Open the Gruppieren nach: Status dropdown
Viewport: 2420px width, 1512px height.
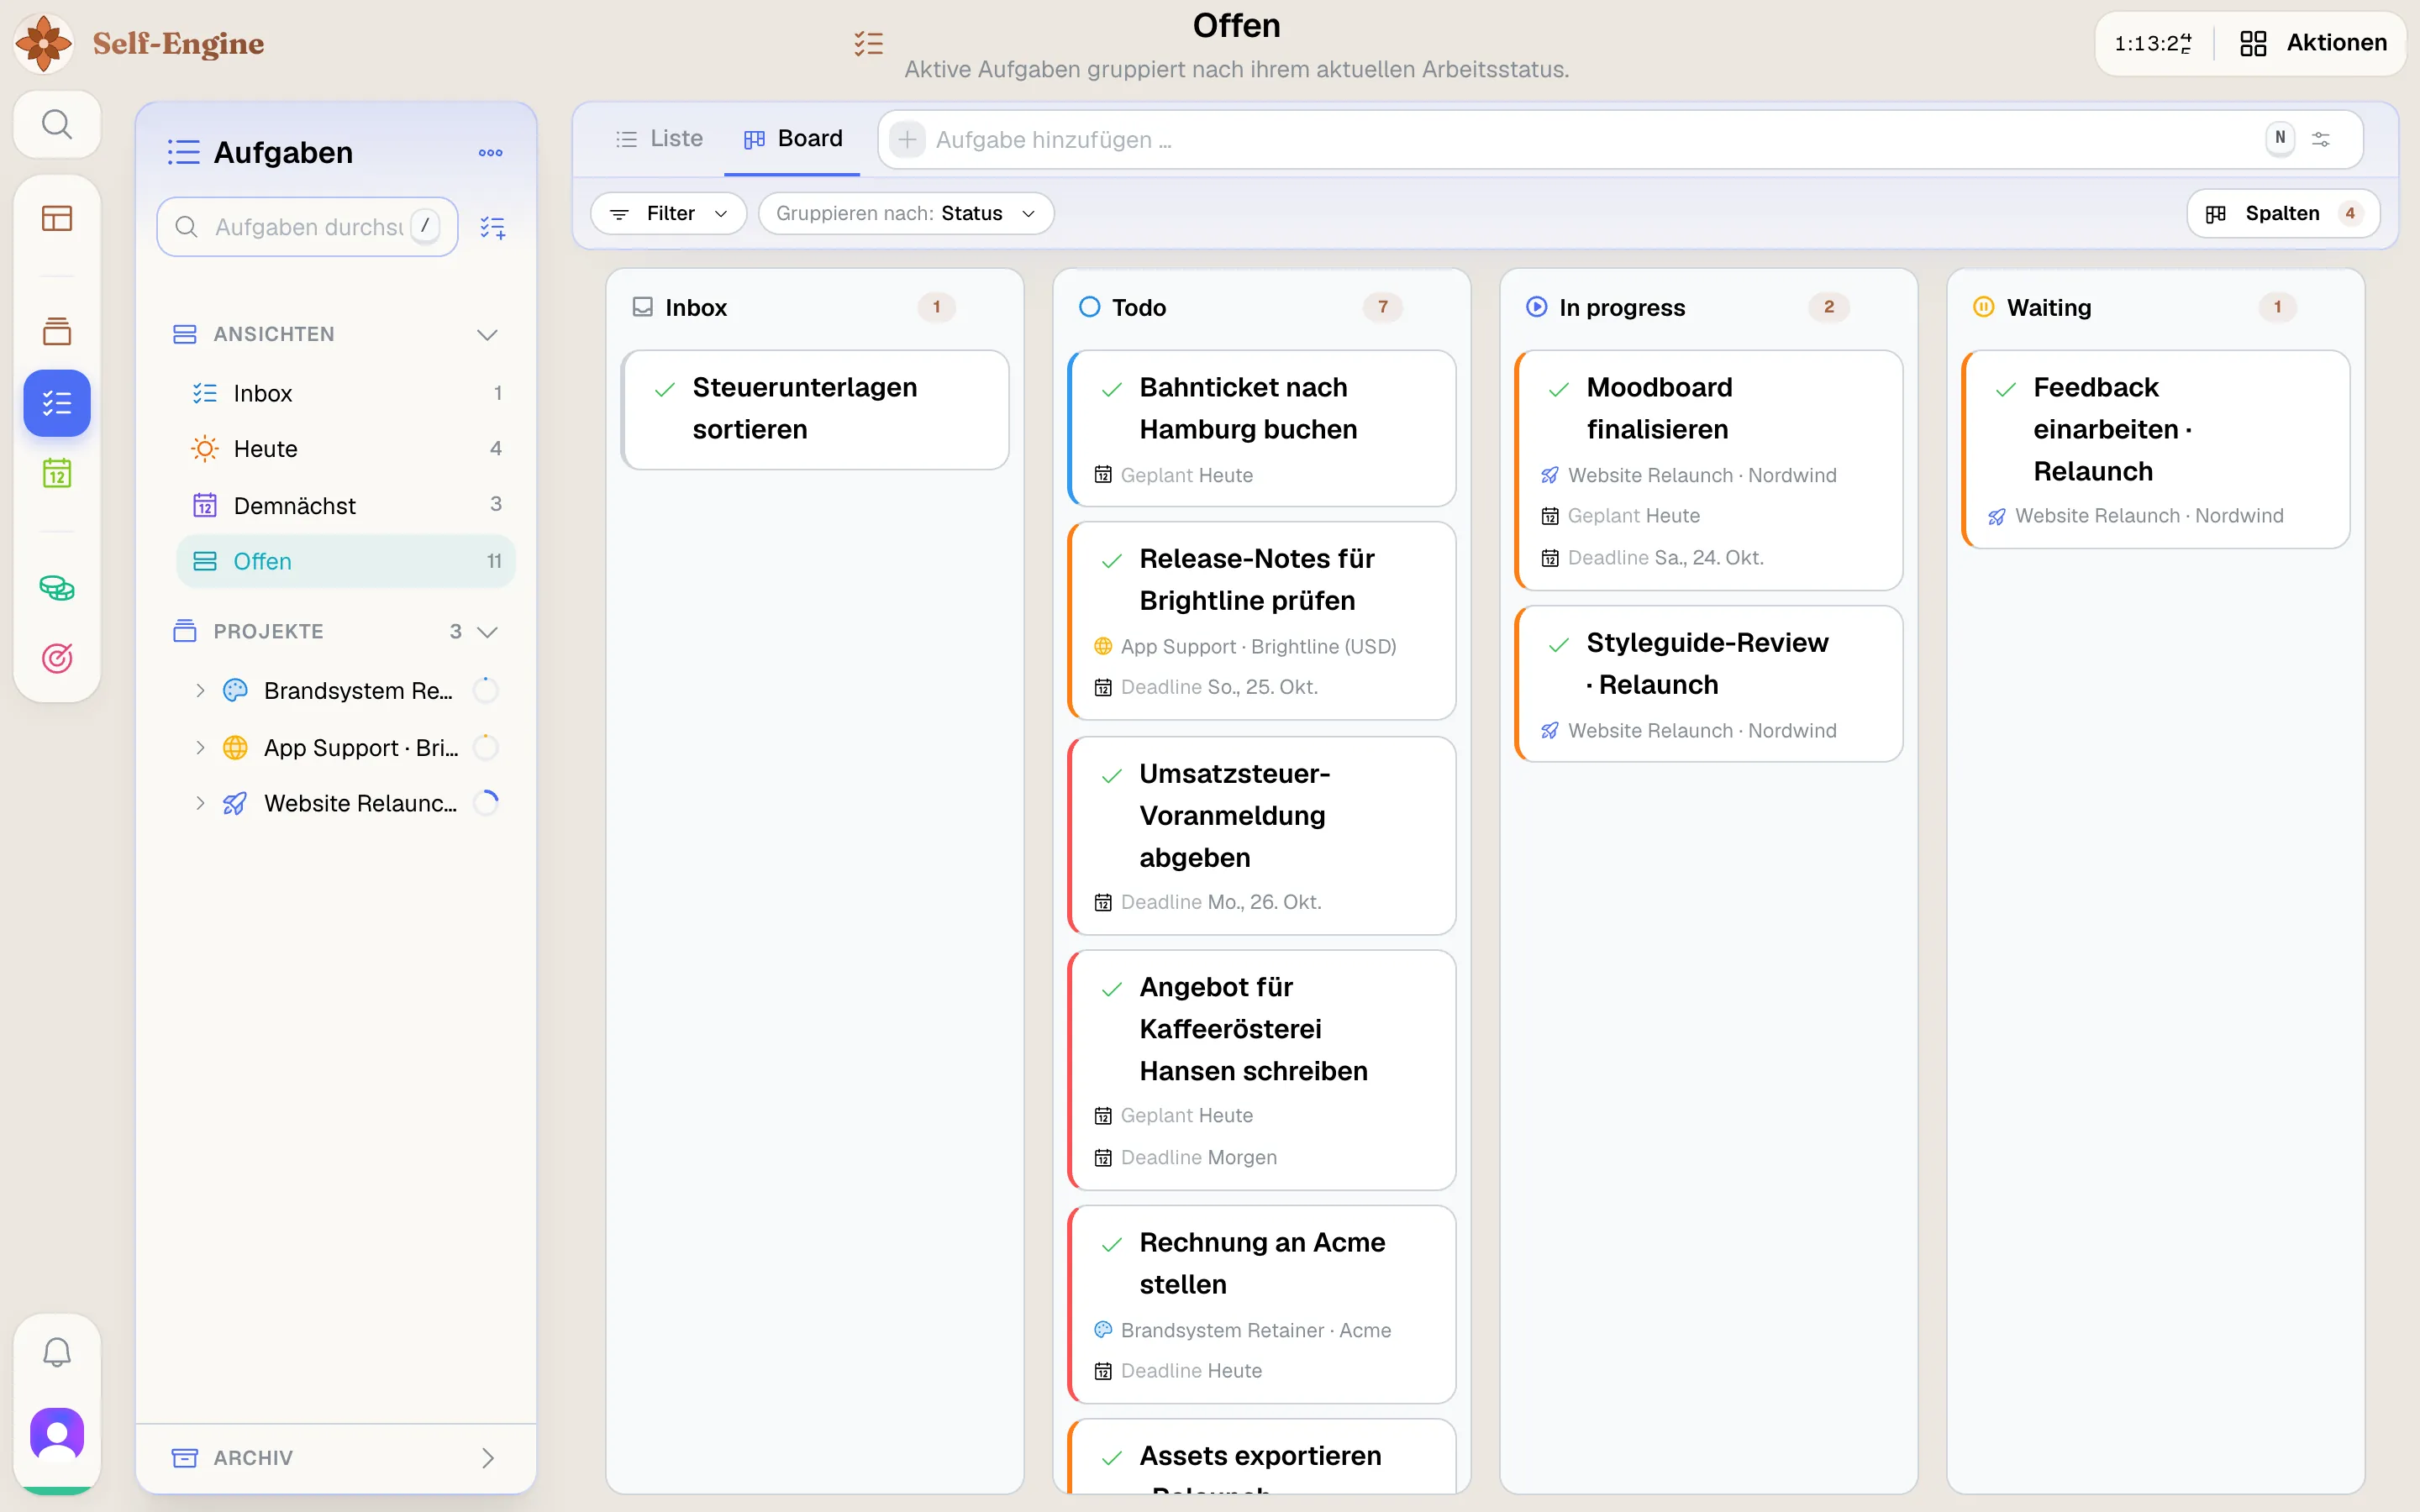pos(906,213)
